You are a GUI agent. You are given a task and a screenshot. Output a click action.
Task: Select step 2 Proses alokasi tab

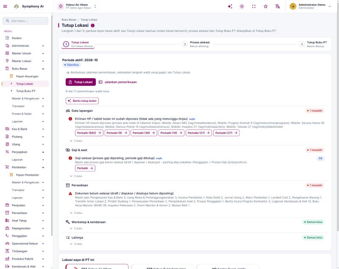(x=196, y=44)
